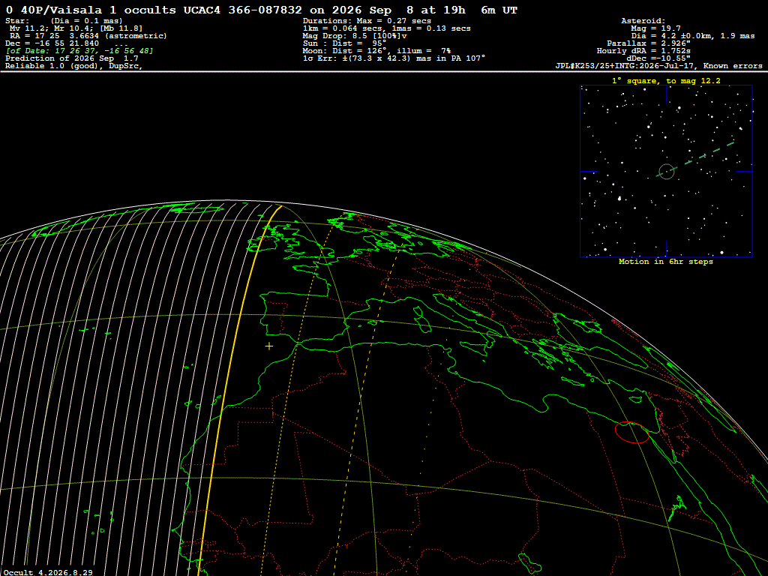
Task: Click the yellow plus marker near Portugal
Action: [x=269, y=346]
